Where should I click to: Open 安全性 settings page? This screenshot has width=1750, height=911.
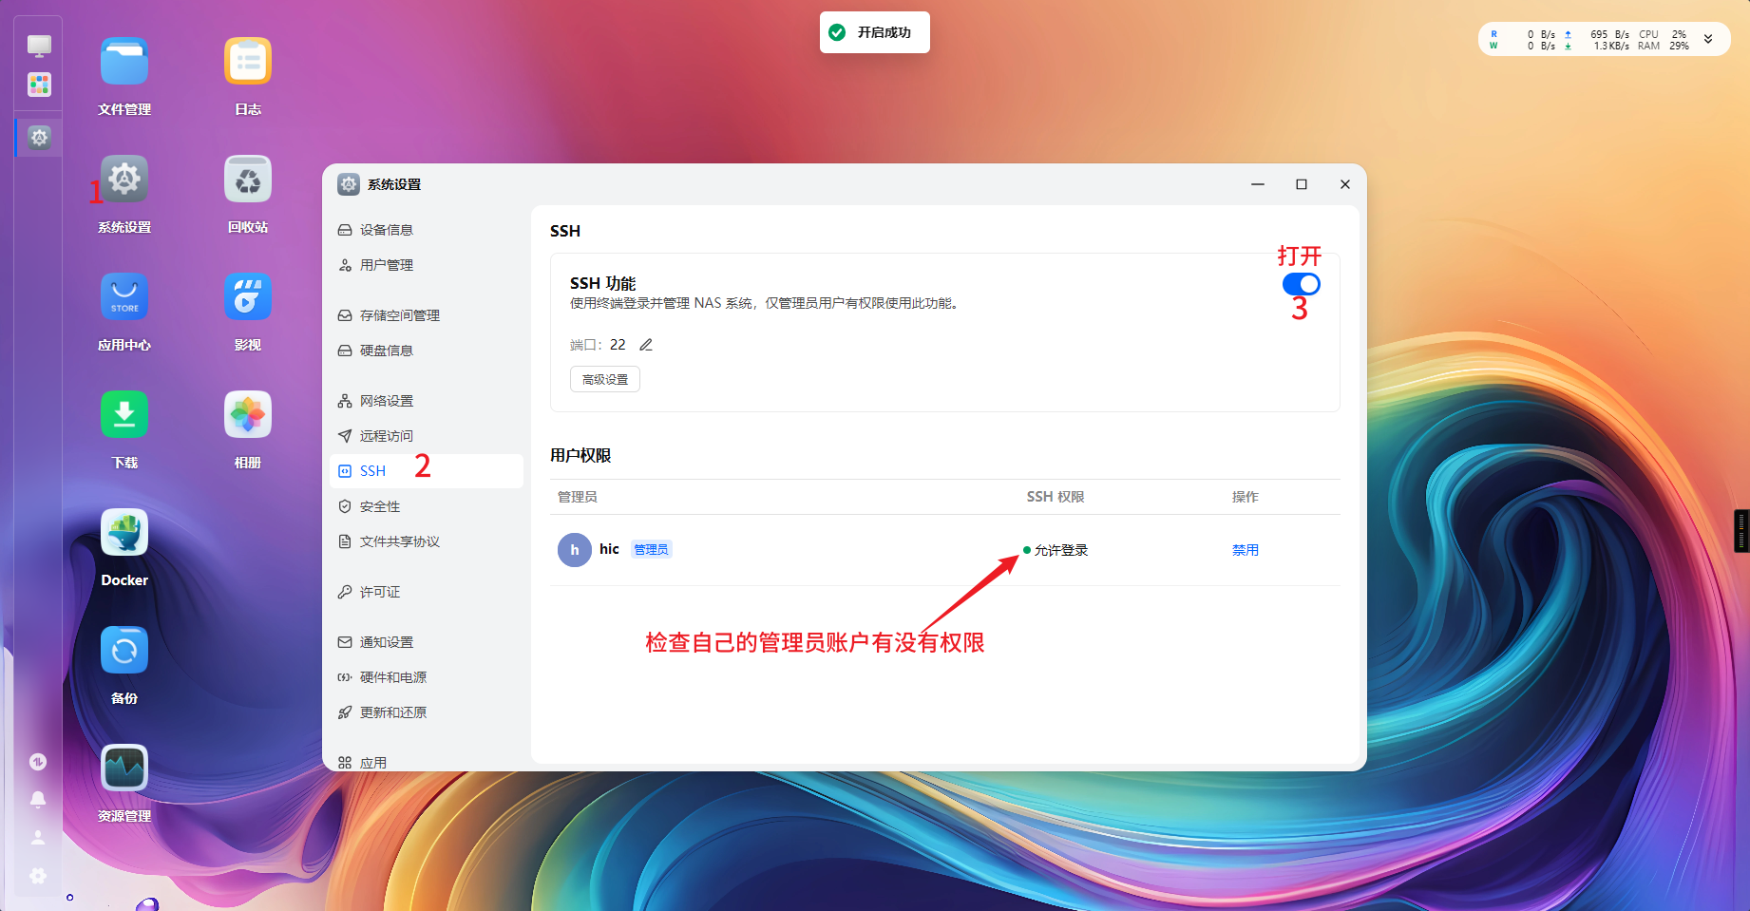427,506
